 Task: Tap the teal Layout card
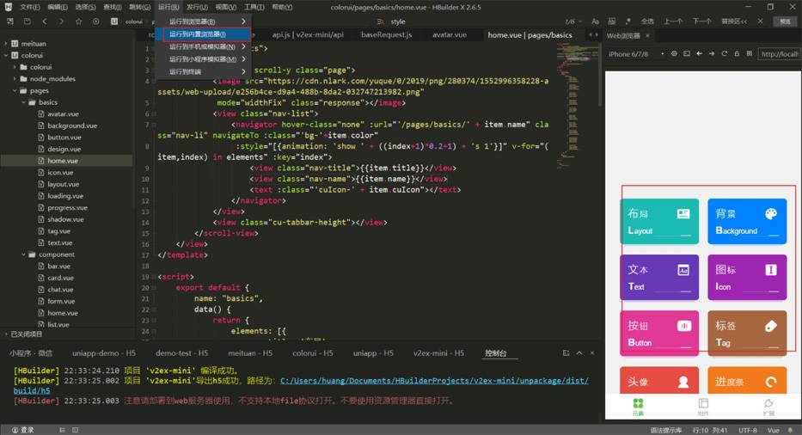[x=659, y=221]
